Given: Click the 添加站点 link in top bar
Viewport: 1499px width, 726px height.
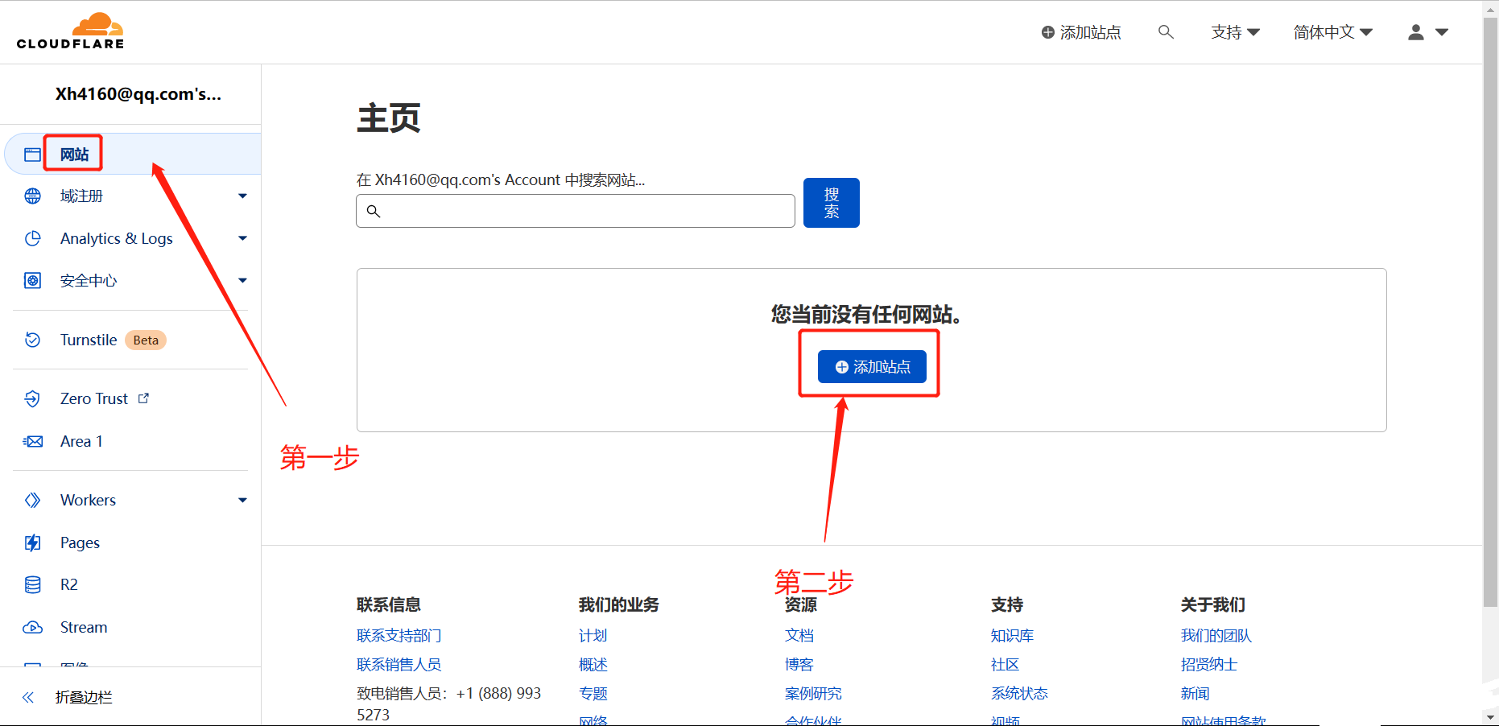Looking at the screenshot, I should pos(1081,32).
